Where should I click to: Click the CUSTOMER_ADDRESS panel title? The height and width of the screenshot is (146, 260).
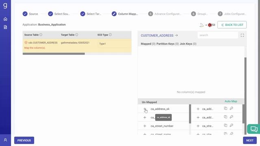pos(157,35)
